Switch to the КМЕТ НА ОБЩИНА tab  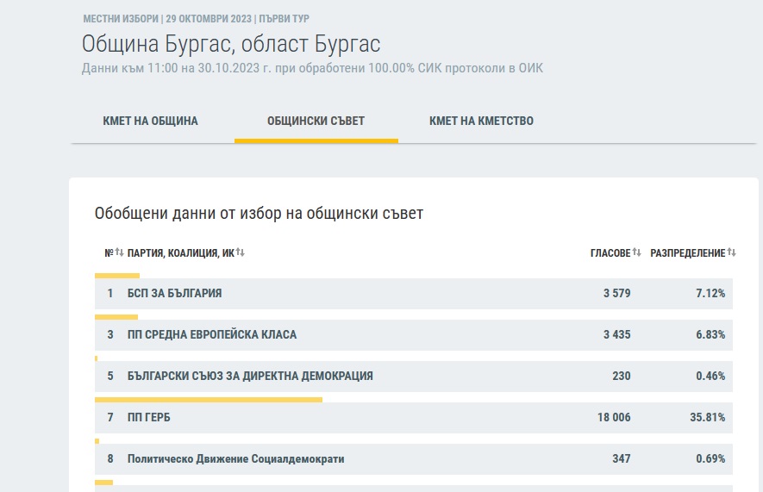[151, 121]
